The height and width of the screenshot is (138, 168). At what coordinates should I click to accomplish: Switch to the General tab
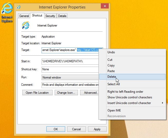click(x=24, y=16)
